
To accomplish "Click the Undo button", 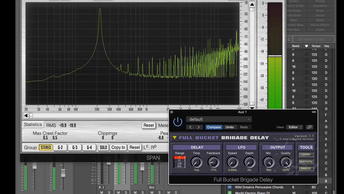I will point(230,127).
